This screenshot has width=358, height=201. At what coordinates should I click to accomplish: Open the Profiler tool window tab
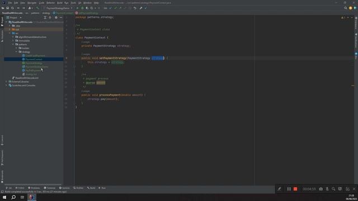coord(78,188)
